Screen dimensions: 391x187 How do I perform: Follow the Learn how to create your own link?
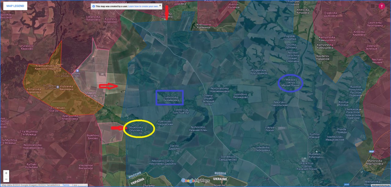click(143, 6)
